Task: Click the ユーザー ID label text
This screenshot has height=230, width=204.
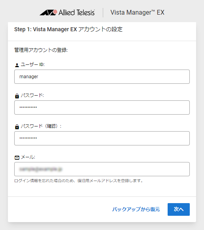Action: click(33, 64)
